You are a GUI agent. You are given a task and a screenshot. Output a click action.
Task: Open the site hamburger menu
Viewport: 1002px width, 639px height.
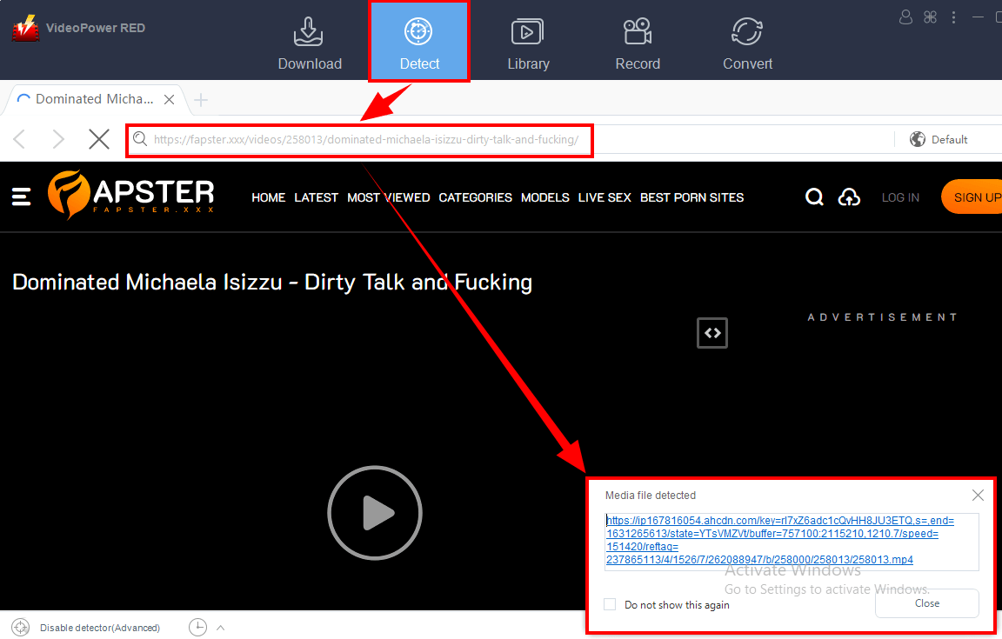(x=21, y=196)
